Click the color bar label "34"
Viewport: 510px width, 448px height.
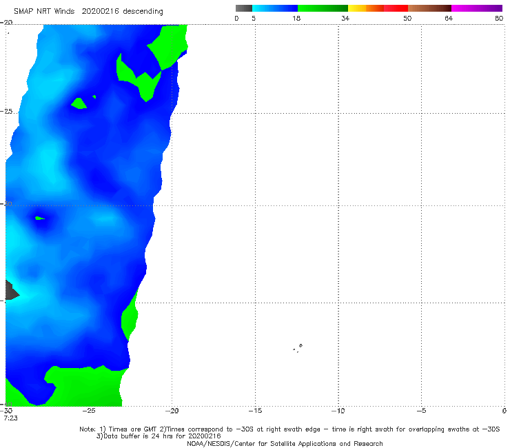pos(345,18)
